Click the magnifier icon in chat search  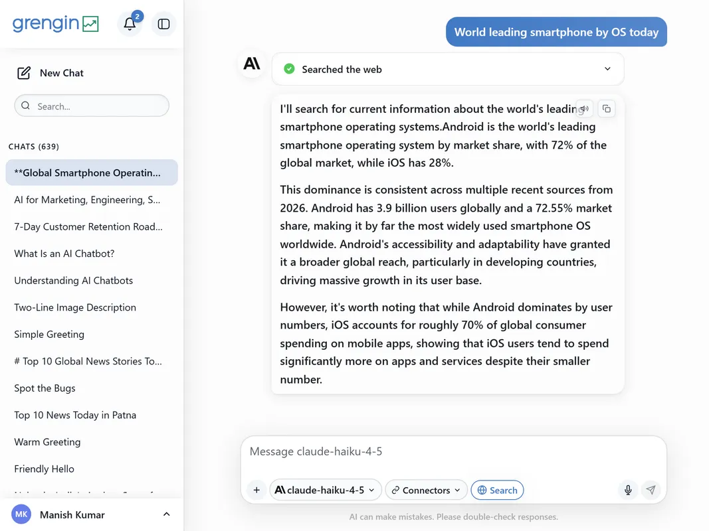pos(26,106)
